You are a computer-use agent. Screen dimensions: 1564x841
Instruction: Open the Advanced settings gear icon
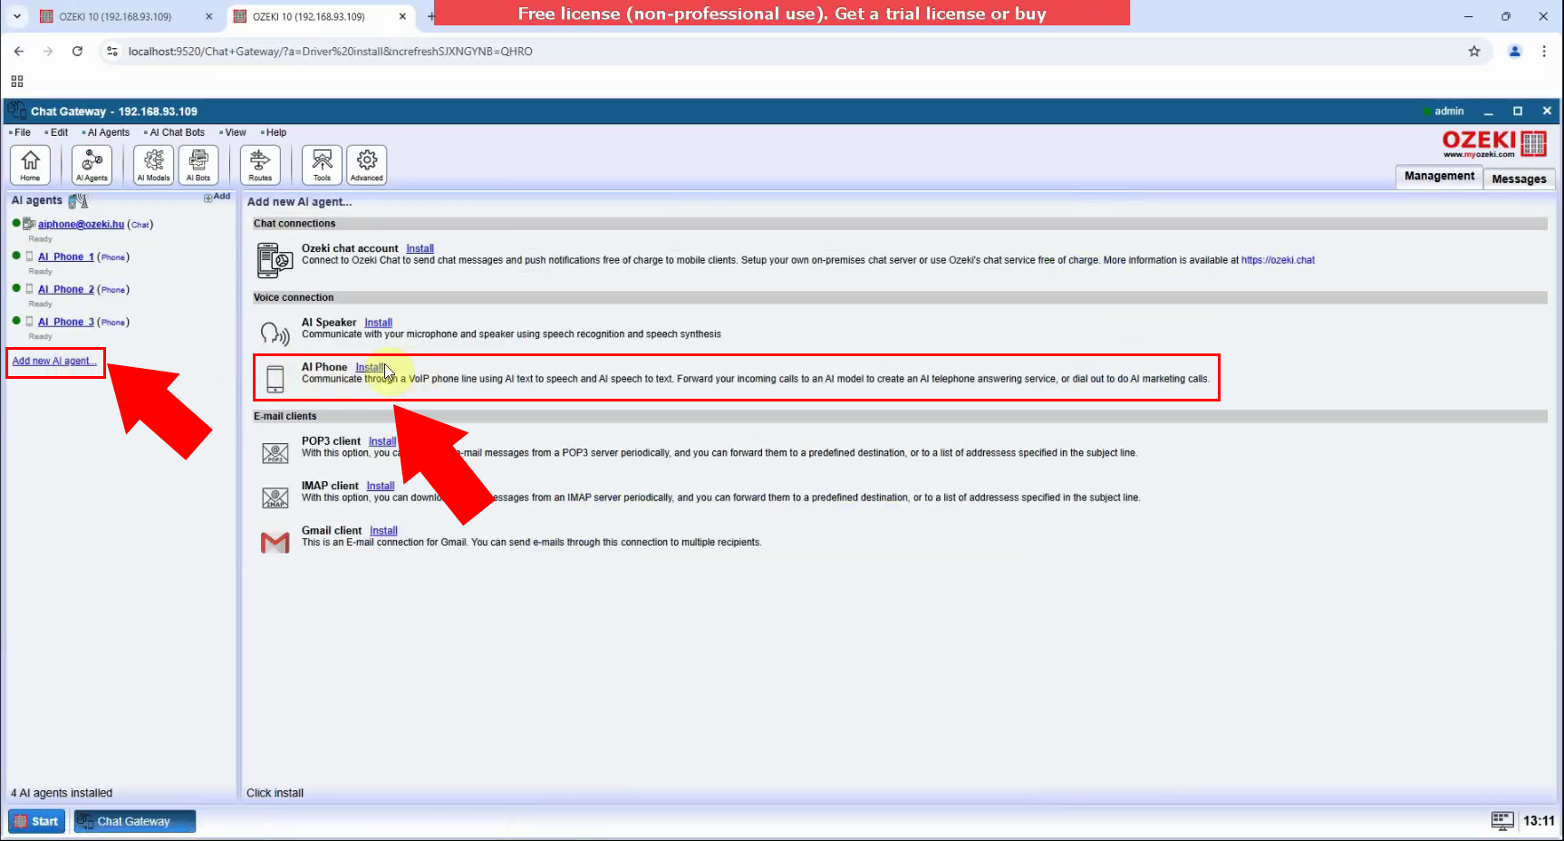[367, 165]
